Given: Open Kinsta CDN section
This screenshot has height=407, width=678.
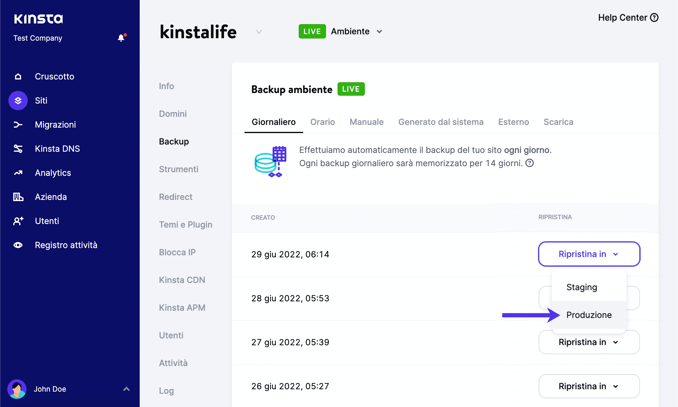Looking at the screenshot, I should (x=182, y=280).
